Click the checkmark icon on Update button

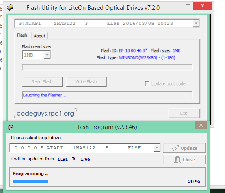click(x=175, y=148)
